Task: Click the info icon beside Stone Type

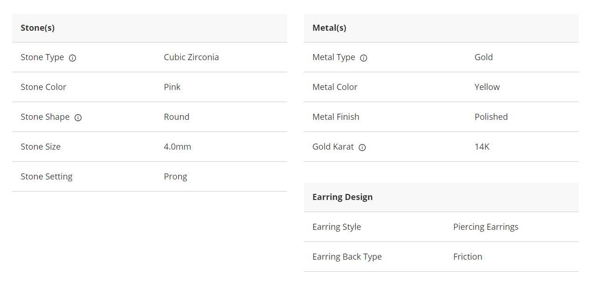Action: point(73,58)
